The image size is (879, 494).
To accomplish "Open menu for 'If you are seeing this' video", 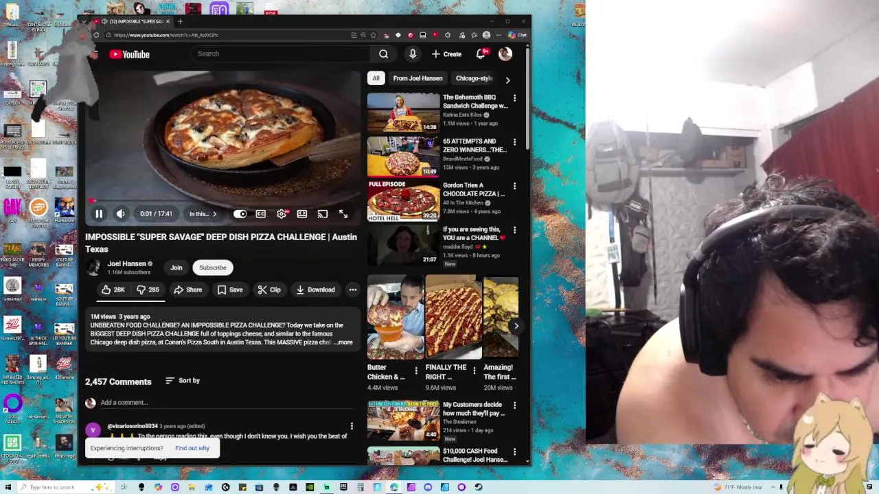I will (514, 230).
